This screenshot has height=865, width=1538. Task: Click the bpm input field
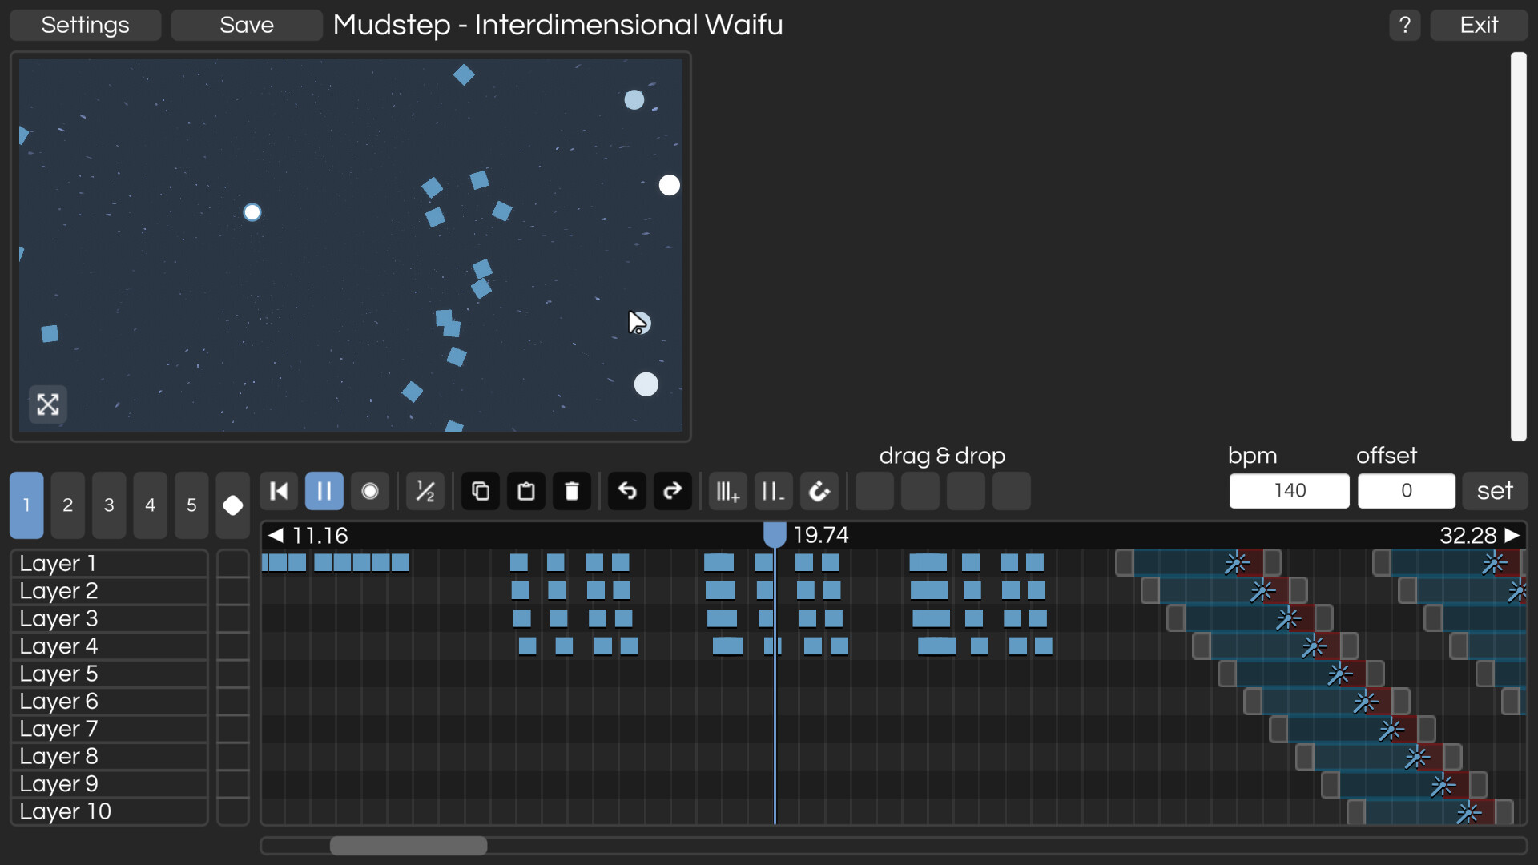(1289, 491)
